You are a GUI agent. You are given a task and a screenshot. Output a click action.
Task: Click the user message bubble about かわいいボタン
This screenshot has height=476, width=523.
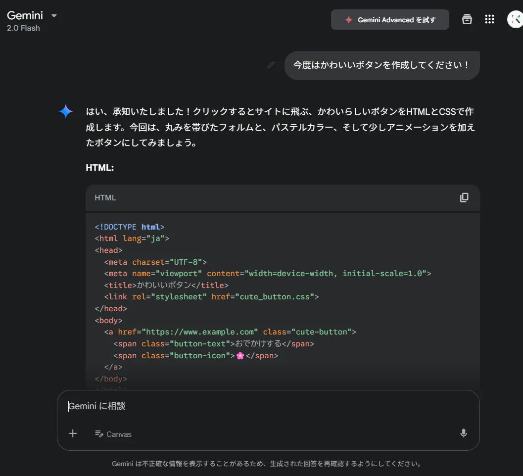(381, 65)
